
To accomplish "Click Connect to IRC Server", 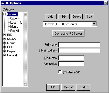I will pyautogui.click(x=68, y=34).
